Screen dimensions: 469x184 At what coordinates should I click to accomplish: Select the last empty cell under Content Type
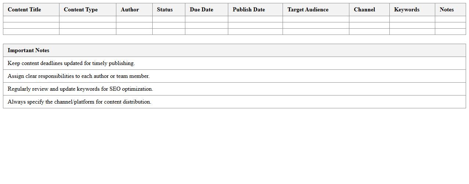[88, 32]
